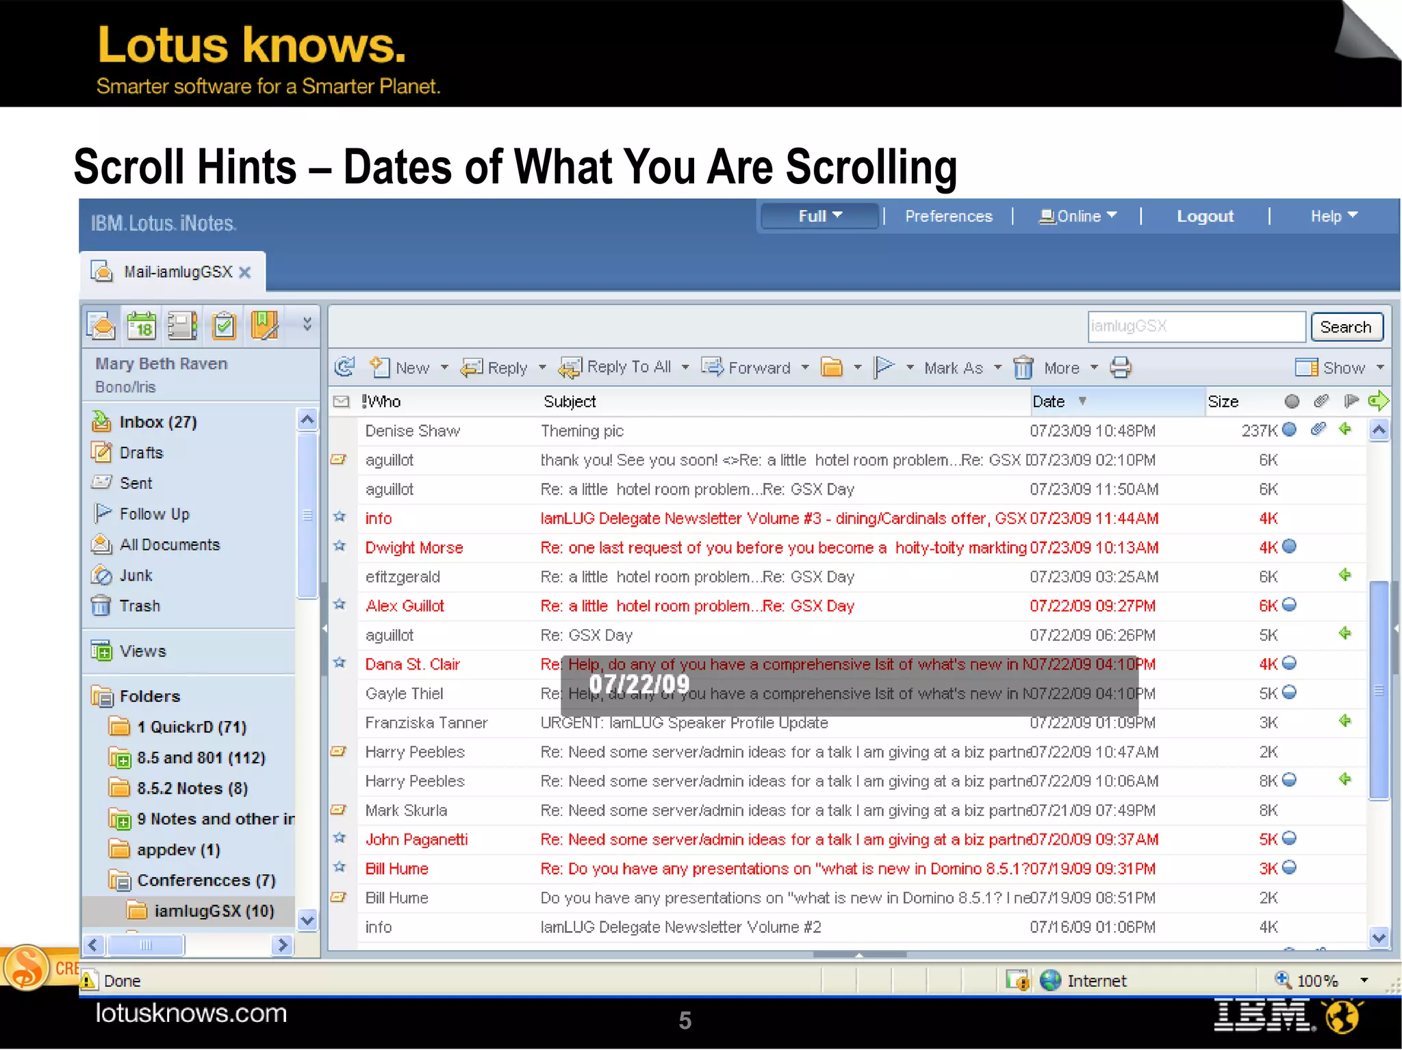The image size is (1402, 1050).
Task: Open the Help menu
Action: [x=1334, y=216]
